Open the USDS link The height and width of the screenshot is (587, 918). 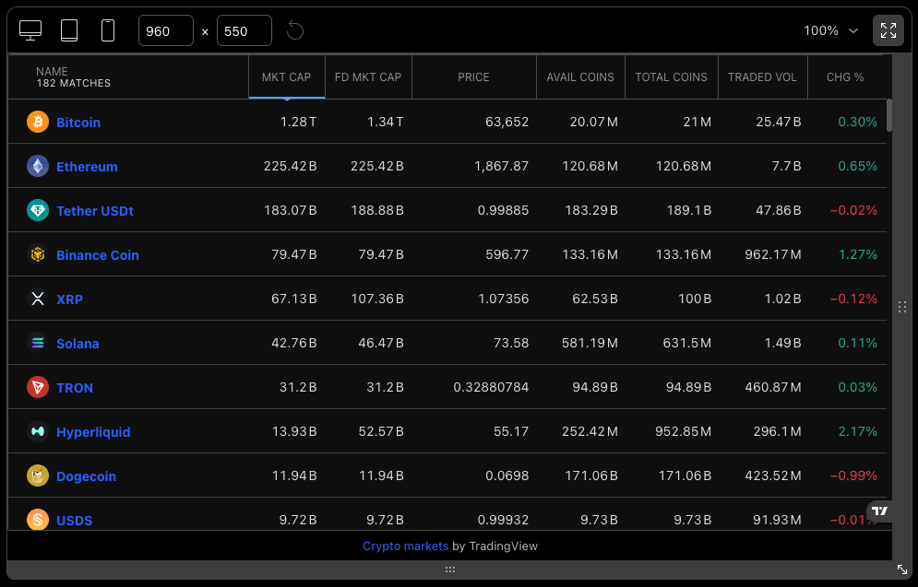75,521
